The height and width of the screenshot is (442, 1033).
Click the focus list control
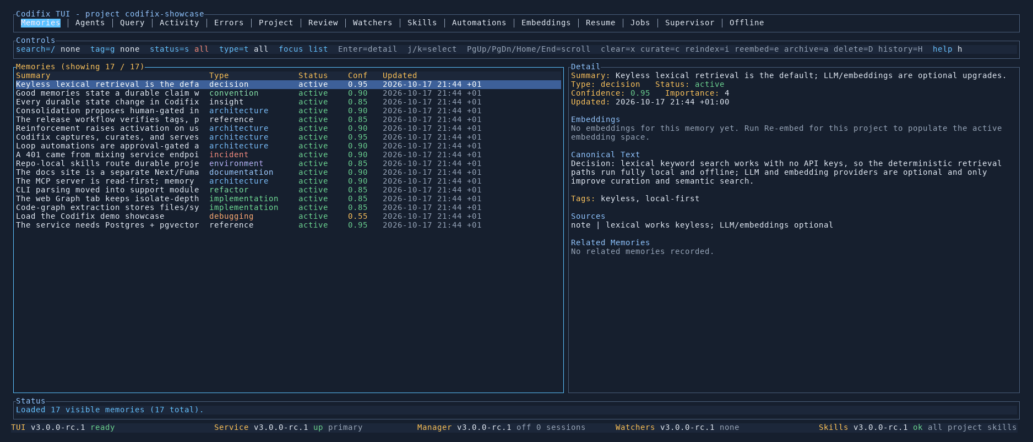coord(303,49)
